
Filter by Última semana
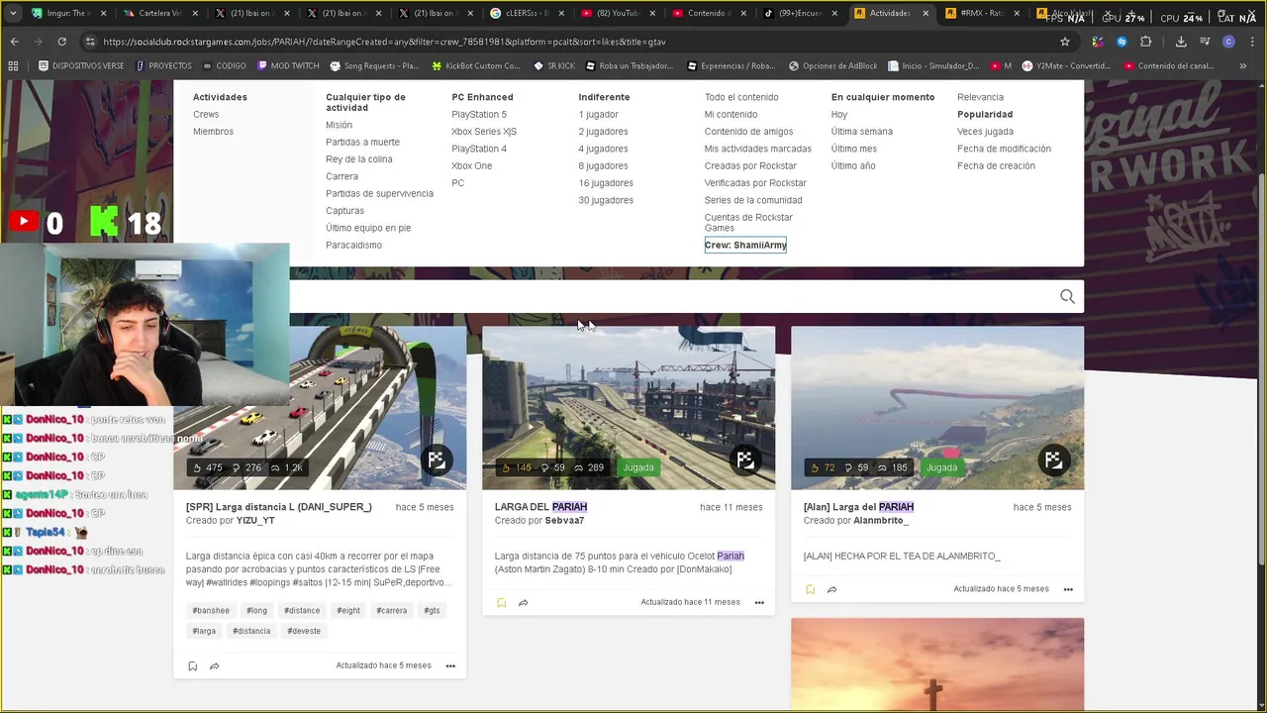pos(861,132)
